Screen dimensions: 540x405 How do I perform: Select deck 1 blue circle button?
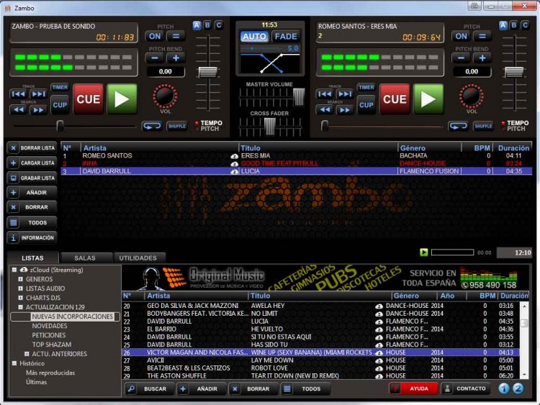(504, 388)
